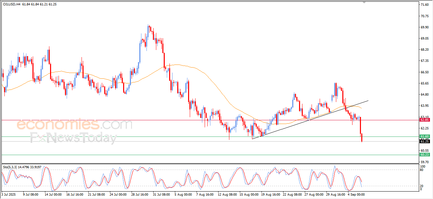Click the 70.75 price axis label
433x199 pixels.
[425, 16]
